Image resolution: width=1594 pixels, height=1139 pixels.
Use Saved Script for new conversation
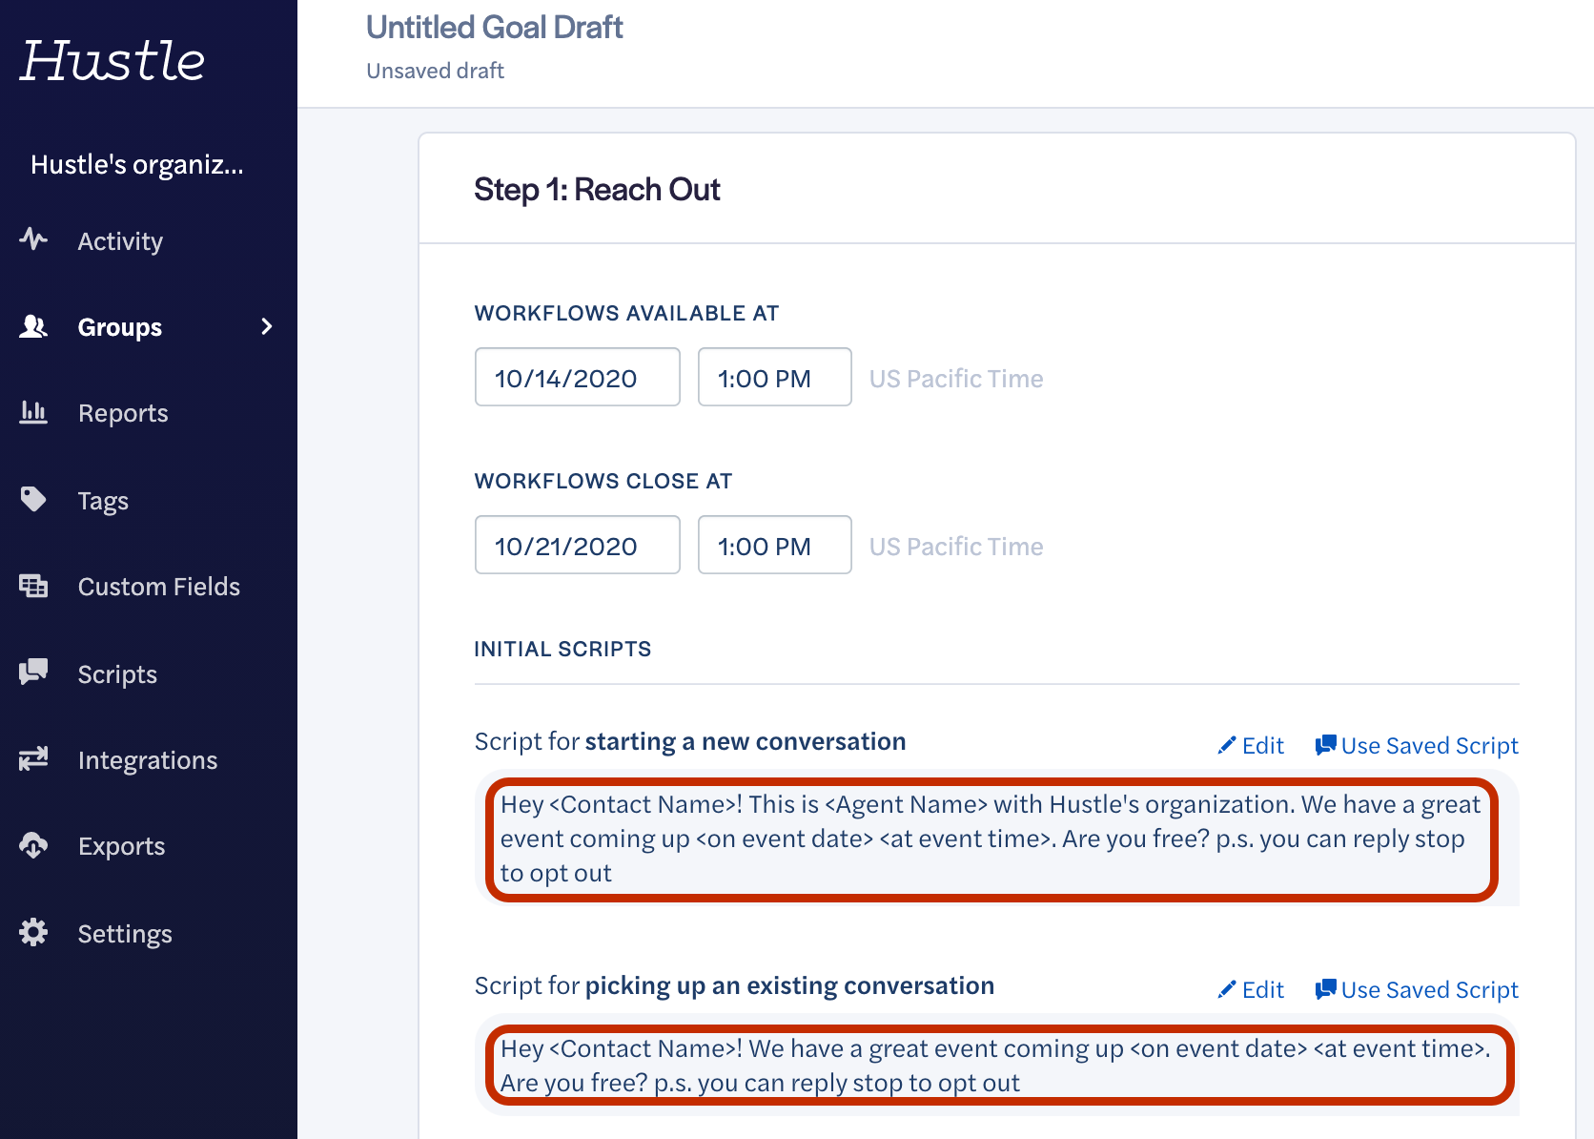1417,745
